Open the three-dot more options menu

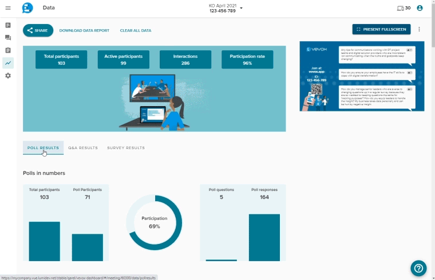[x=420, y=29]
